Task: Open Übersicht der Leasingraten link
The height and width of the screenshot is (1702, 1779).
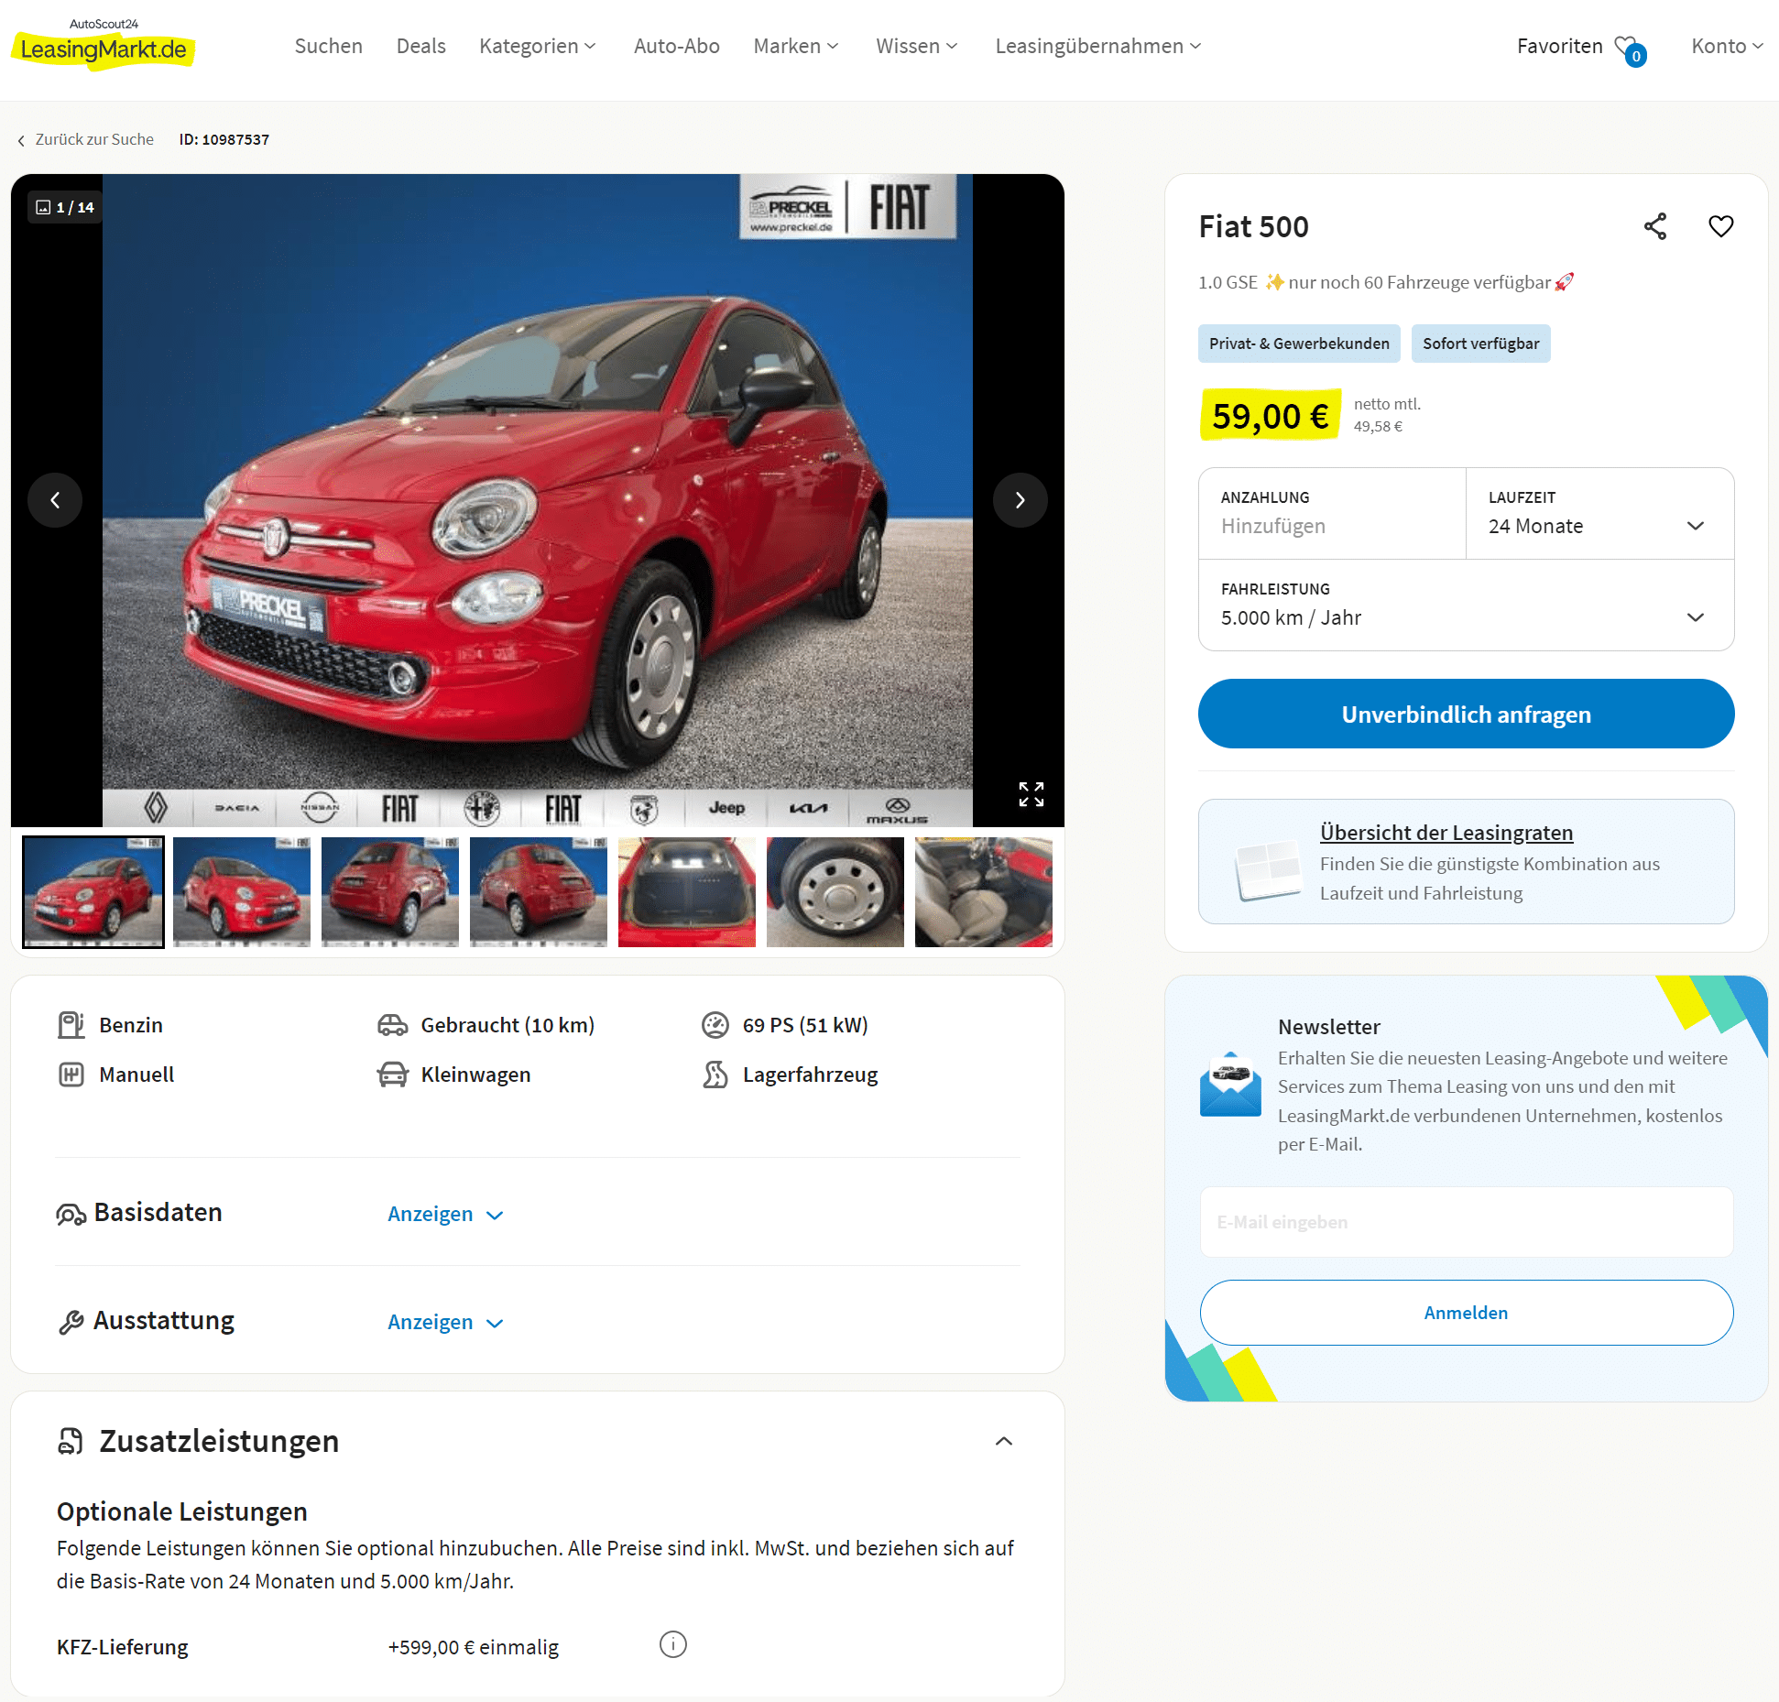Action: pos(1446,833)
